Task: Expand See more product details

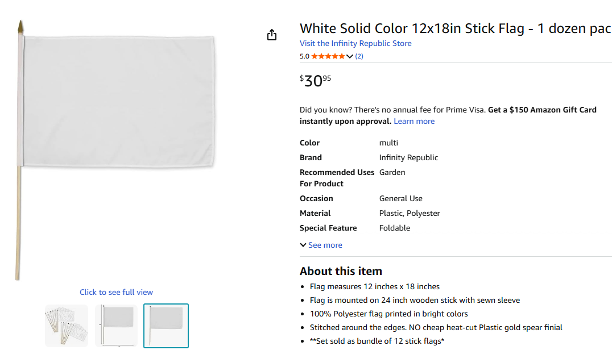Action: coord(325,245)
